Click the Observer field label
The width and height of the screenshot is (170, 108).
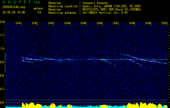55,3
